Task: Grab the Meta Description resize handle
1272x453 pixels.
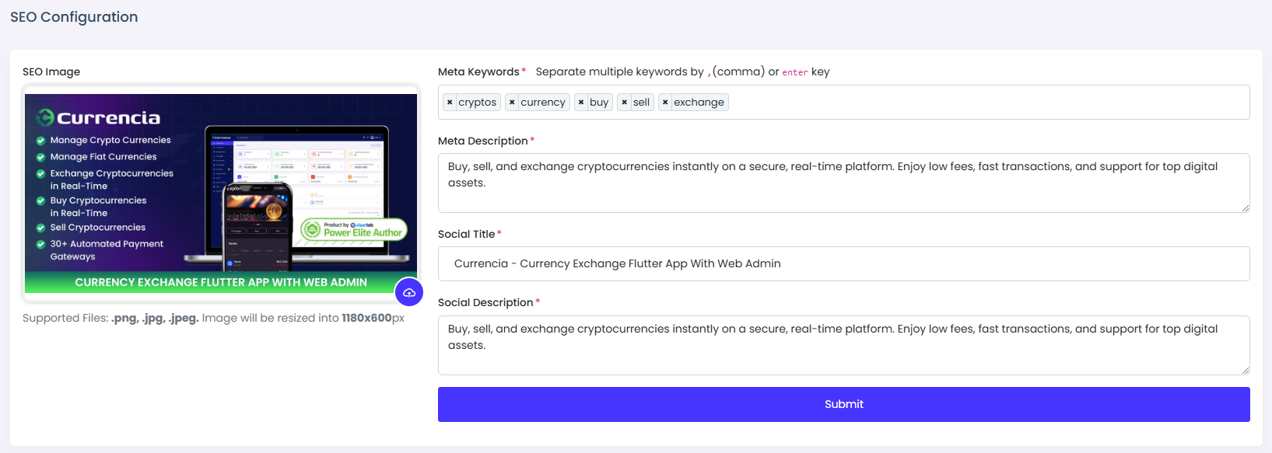Action: [1245, 208]
